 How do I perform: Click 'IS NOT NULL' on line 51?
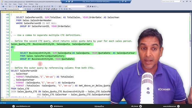coord(49,23)
